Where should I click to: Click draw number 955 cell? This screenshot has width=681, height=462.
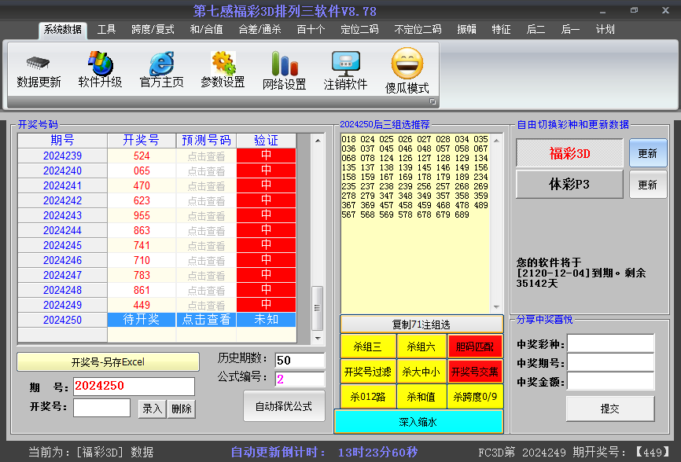pyautogui.click(x=142, y=215)
